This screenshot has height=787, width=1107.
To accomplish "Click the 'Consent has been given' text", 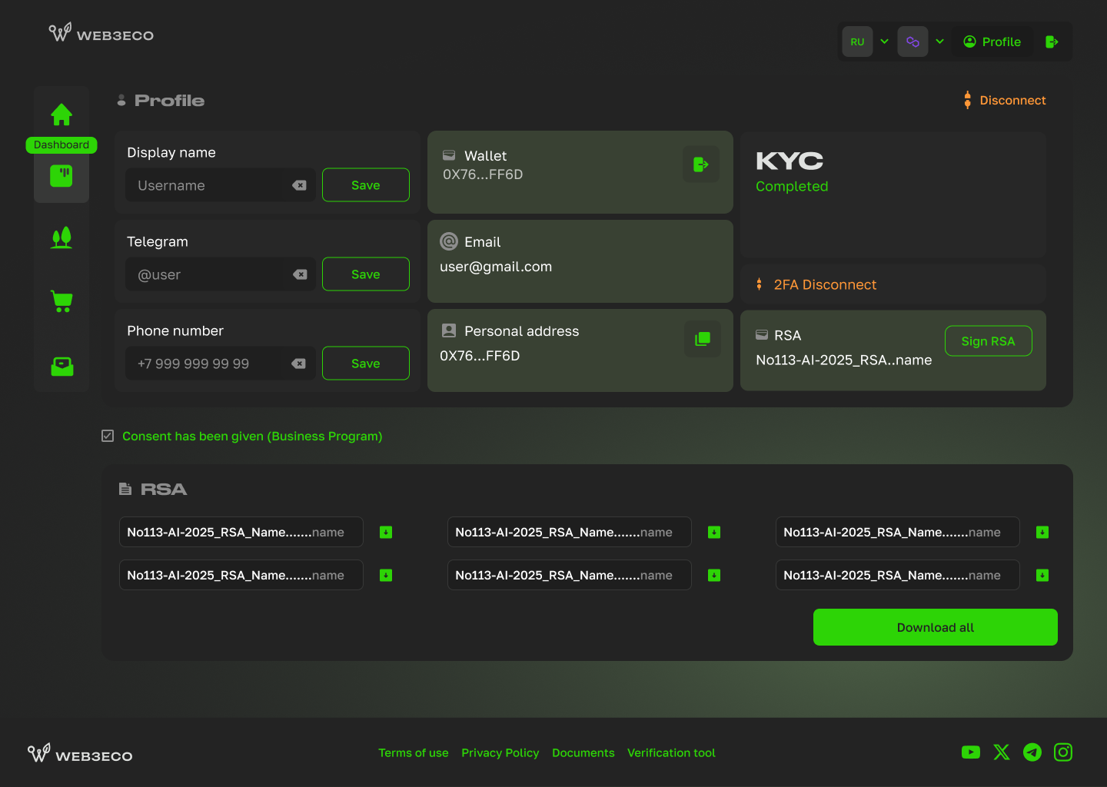I will 252,436.
